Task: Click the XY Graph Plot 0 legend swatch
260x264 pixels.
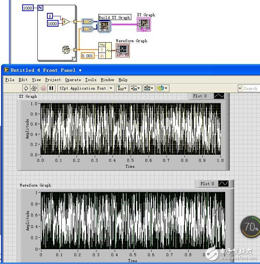Action: [x=219, y=96]
